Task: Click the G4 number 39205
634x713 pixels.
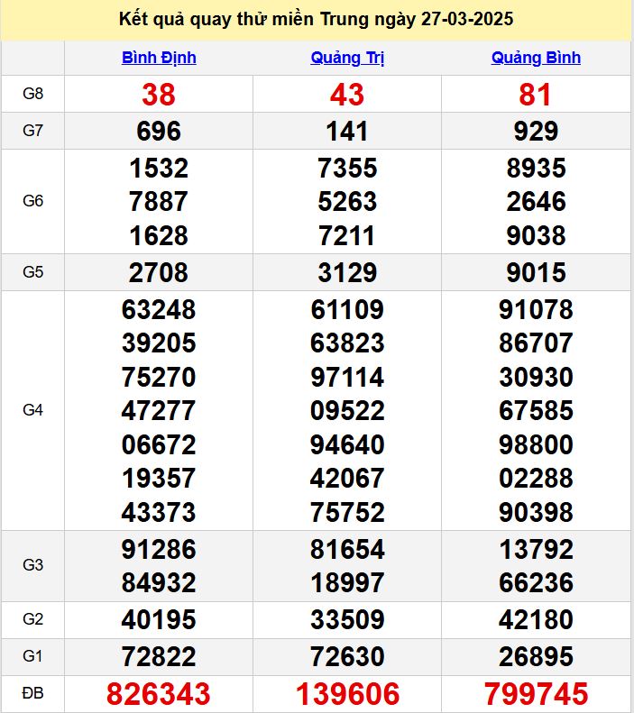Action: click(x=159, y=343)
